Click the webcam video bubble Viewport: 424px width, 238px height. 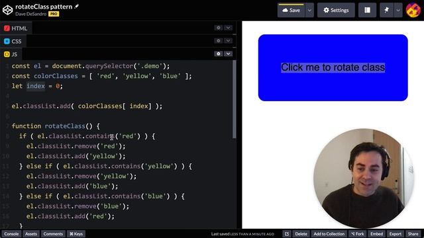pos(364,178)
